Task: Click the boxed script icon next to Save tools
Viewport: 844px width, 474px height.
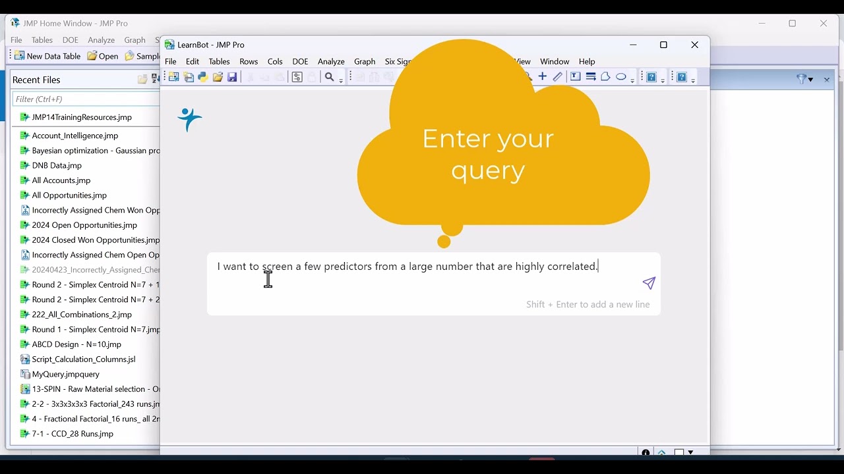Action: 297,78
